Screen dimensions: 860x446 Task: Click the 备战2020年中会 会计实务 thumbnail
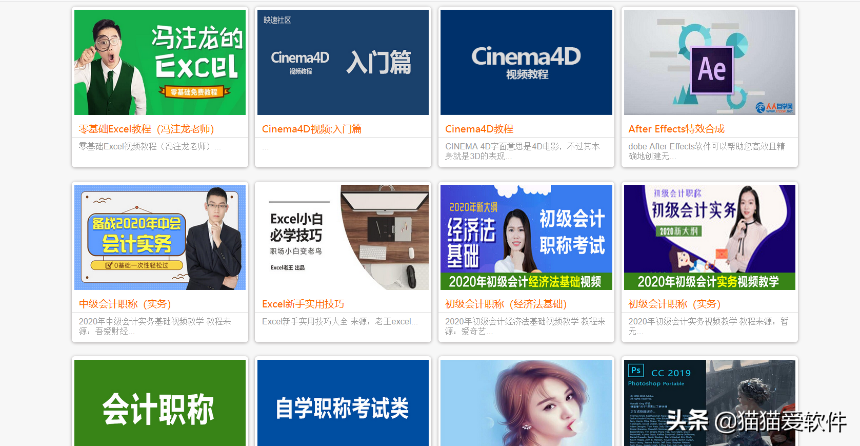[x=160, y=237]
